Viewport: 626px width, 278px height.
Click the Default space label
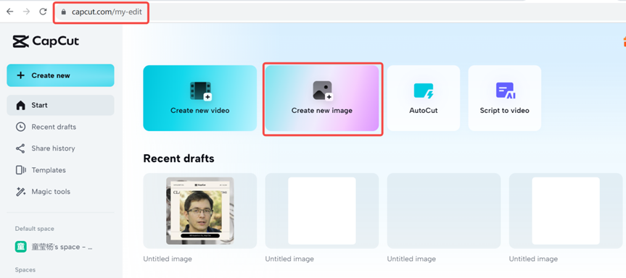[x=35, y=229]
